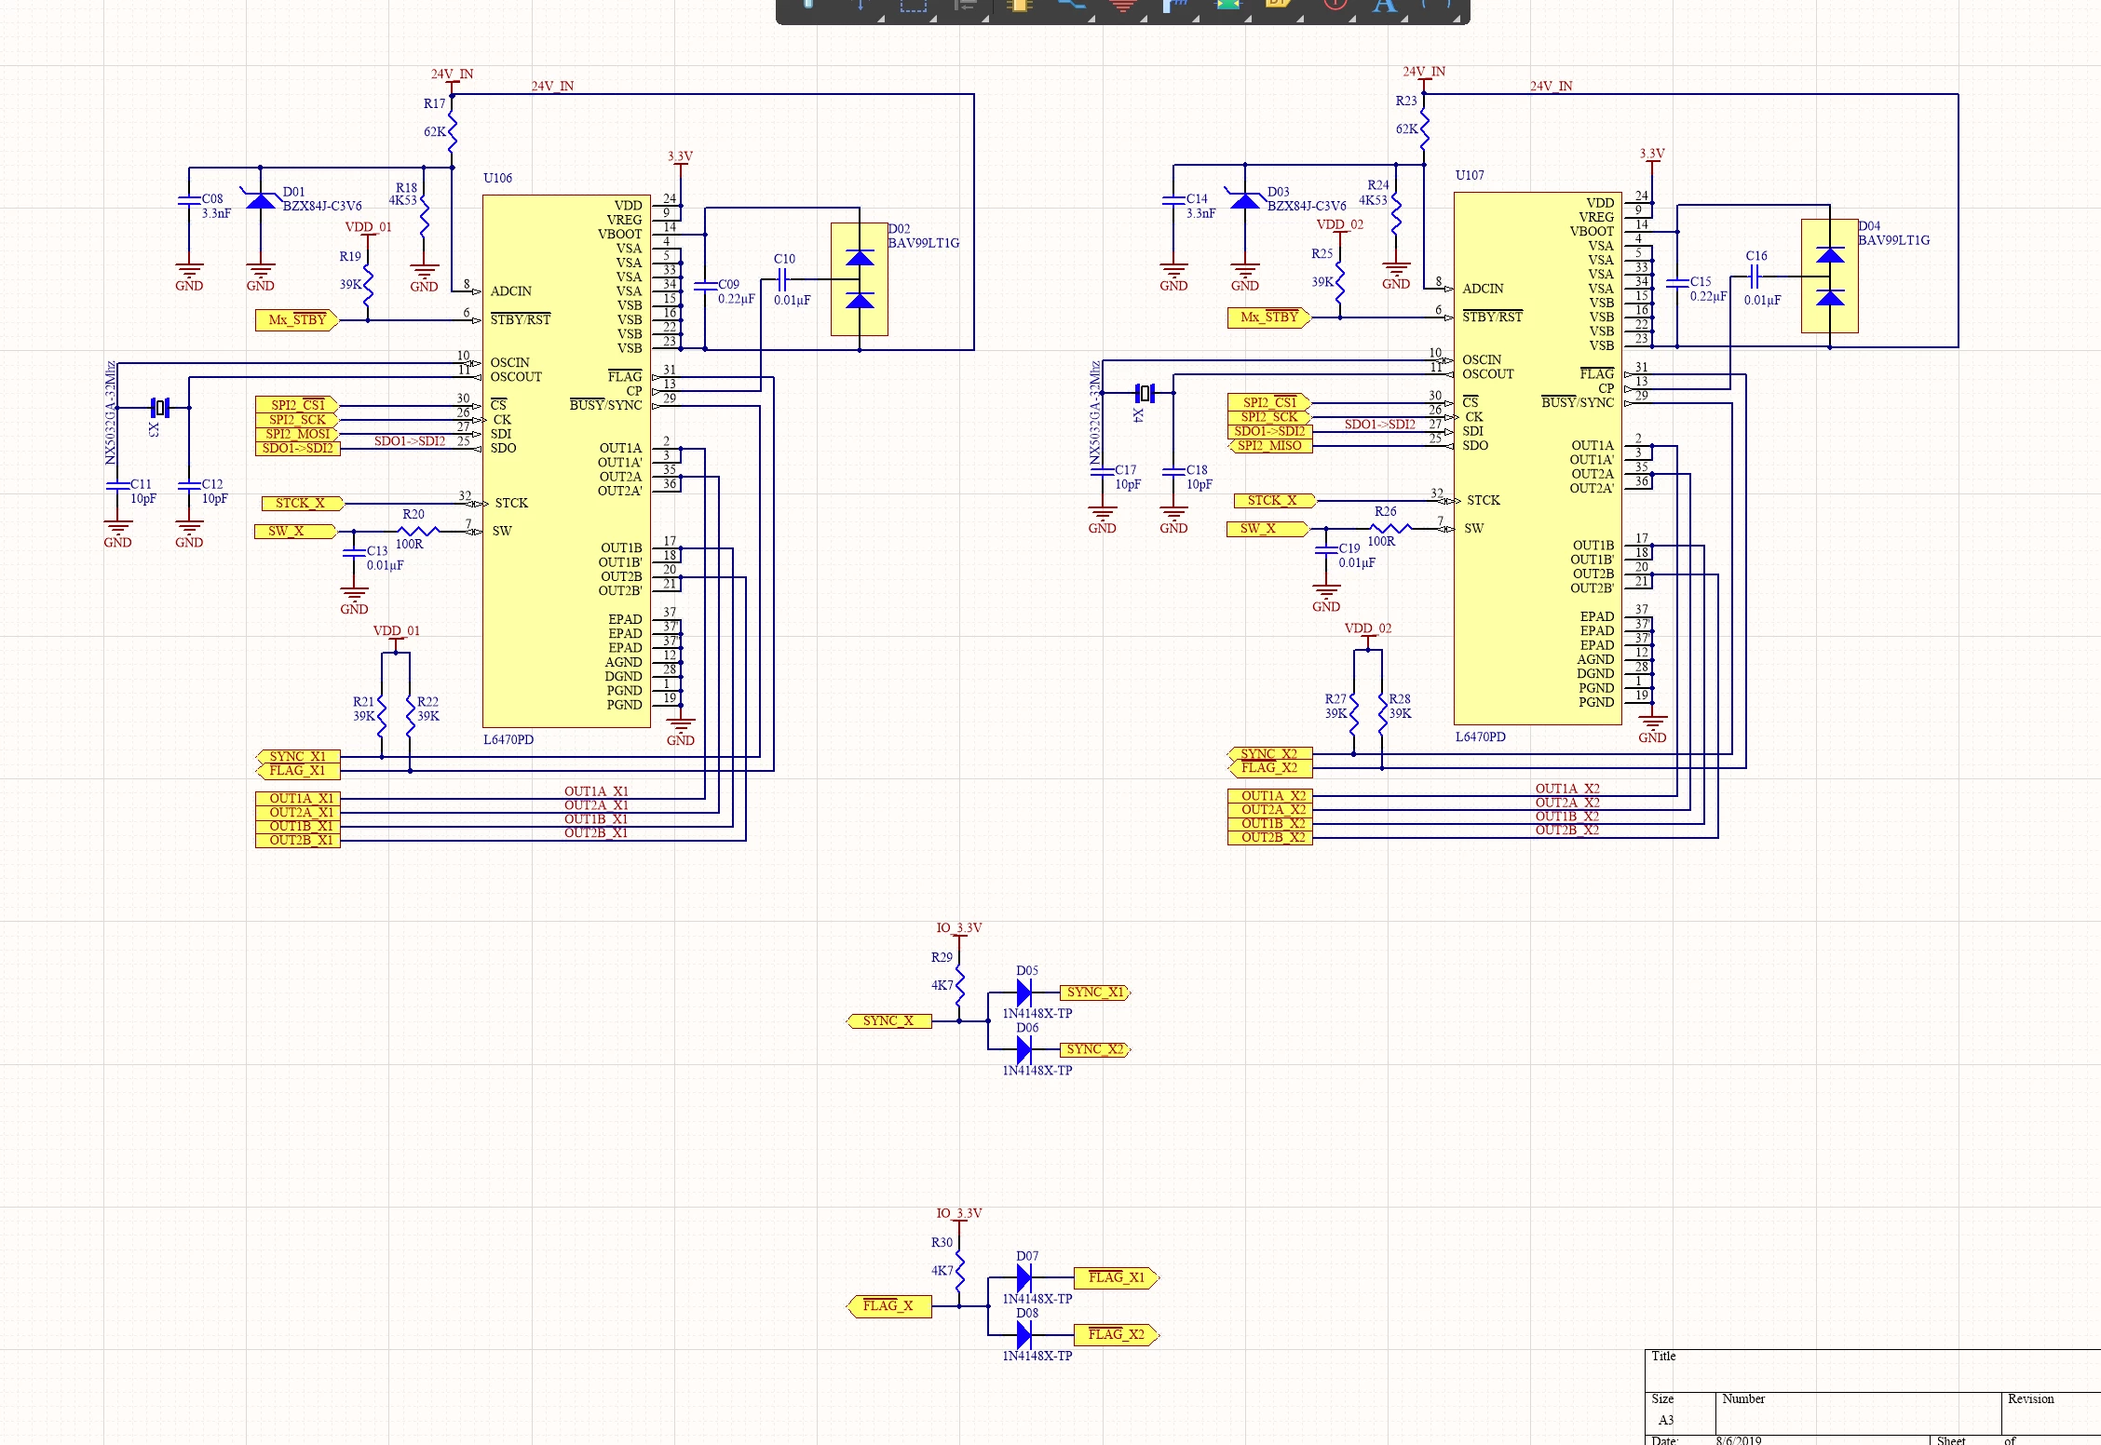Select resistor R29 4K7
The image size is (2101, 1445).
click(959, 973)
